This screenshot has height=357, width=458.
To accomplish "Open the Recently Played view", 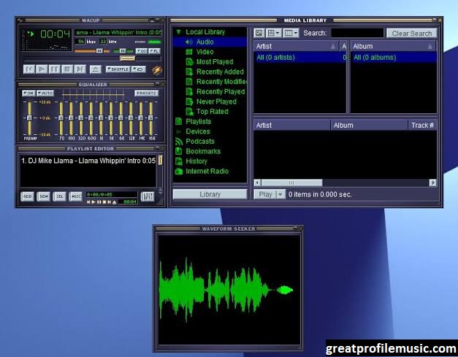I will pos(221,91).
